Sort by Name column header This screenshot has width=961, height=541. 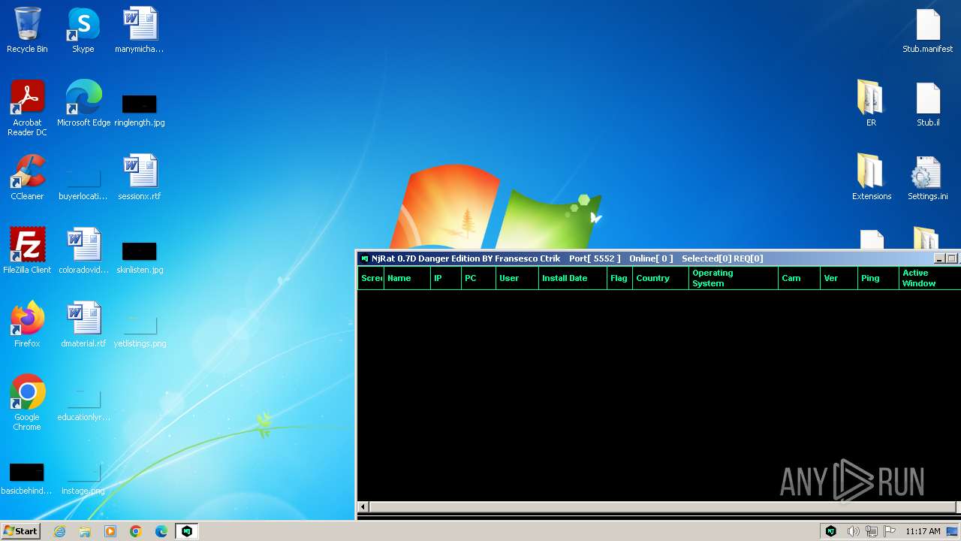[x=407, y=278]
